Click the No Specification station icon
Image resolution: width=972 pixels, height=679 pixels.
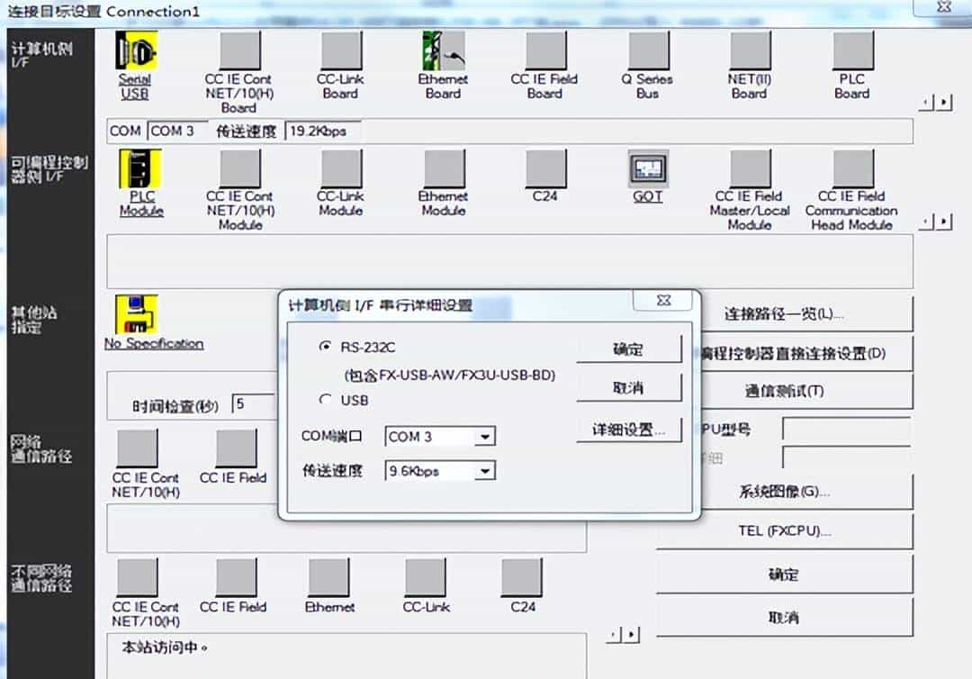137,315
